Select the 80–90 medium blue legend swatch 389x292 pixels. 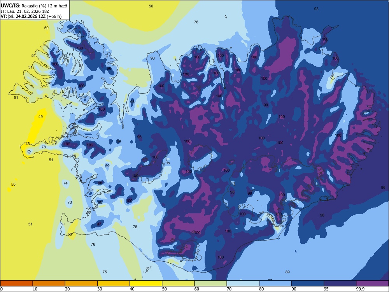[275, 283]
